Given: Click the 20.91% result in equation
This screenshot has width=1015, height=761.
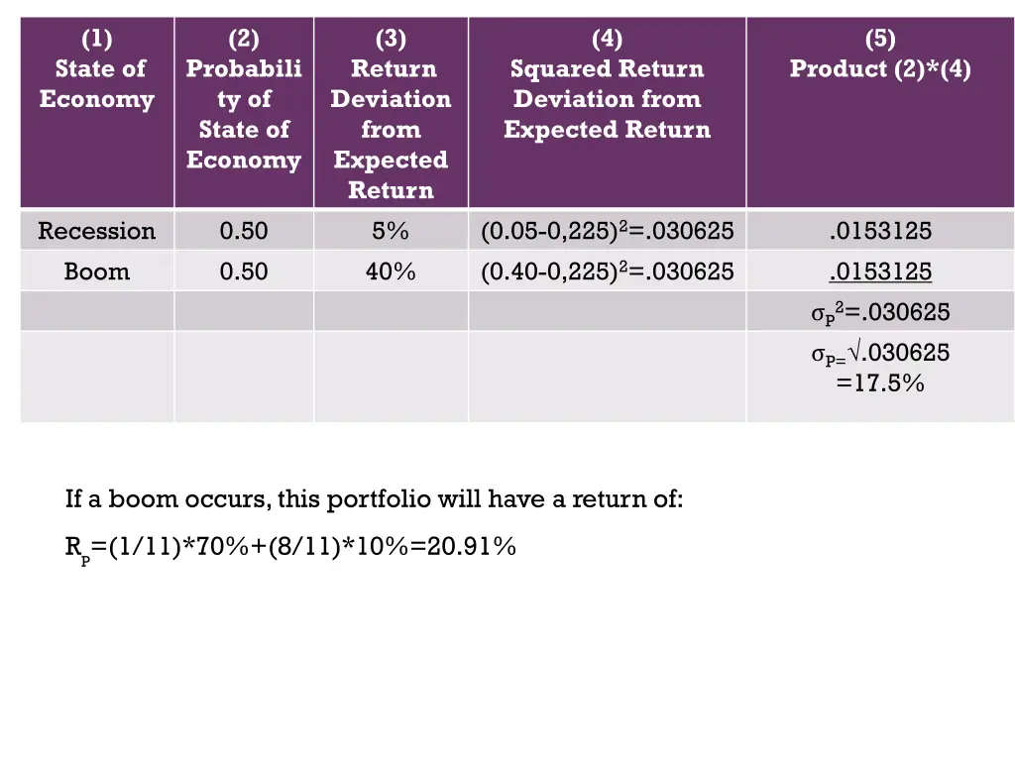Looking at the screenshot, I should click(x=471, y=547).
